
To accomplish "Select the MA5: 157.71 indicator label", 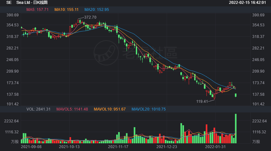I will coord(37,10).
